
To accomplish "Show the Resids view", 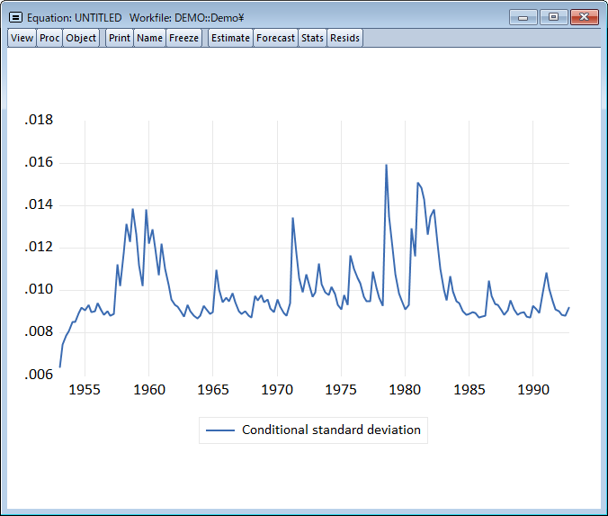I will point(344,38).
